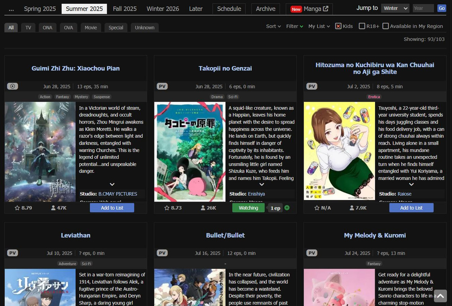
Task: Click the video preview icon on Guimi Zhi Zhu
Action: (12, 86)
